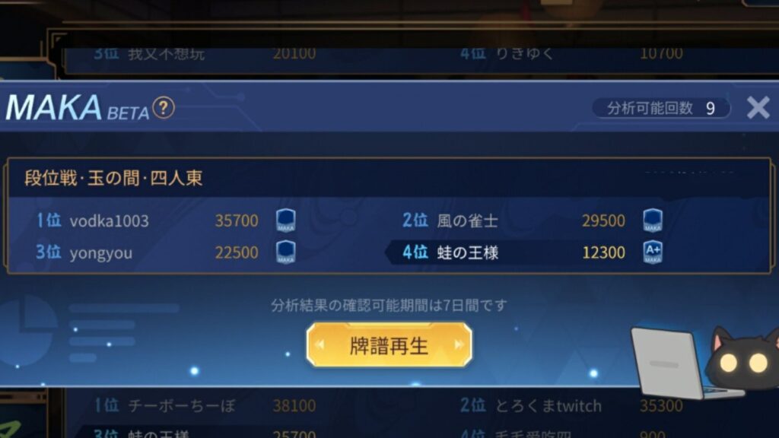Click the MAKA BETA logo title
Viewport: 779px width, 438px height.
tap(78, 108)
